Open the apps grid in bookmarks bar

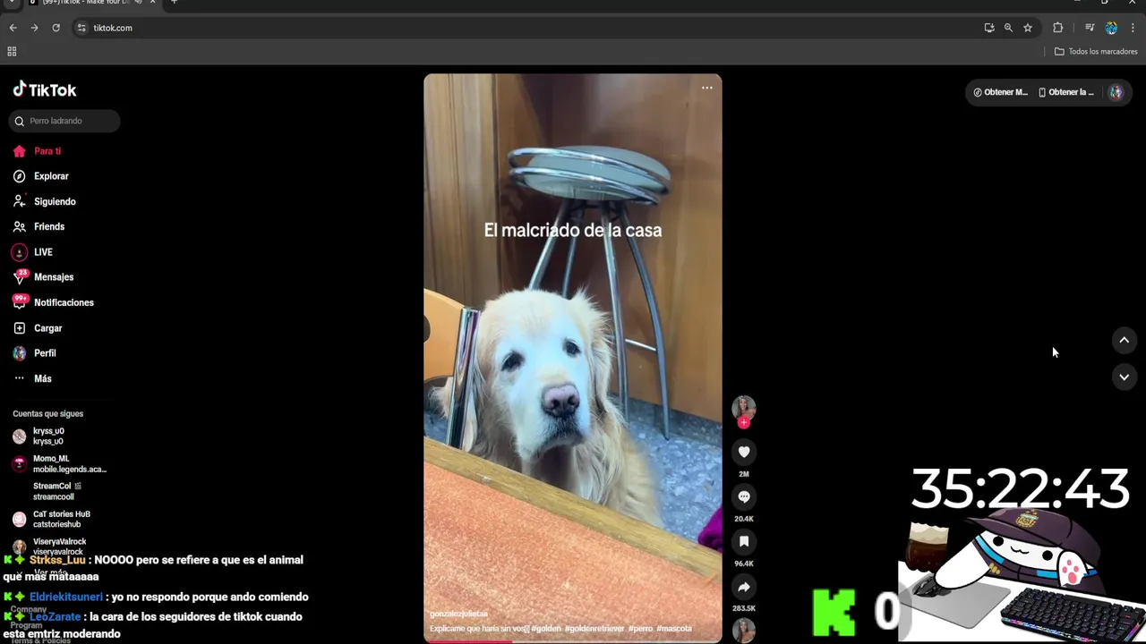point(12,52)
